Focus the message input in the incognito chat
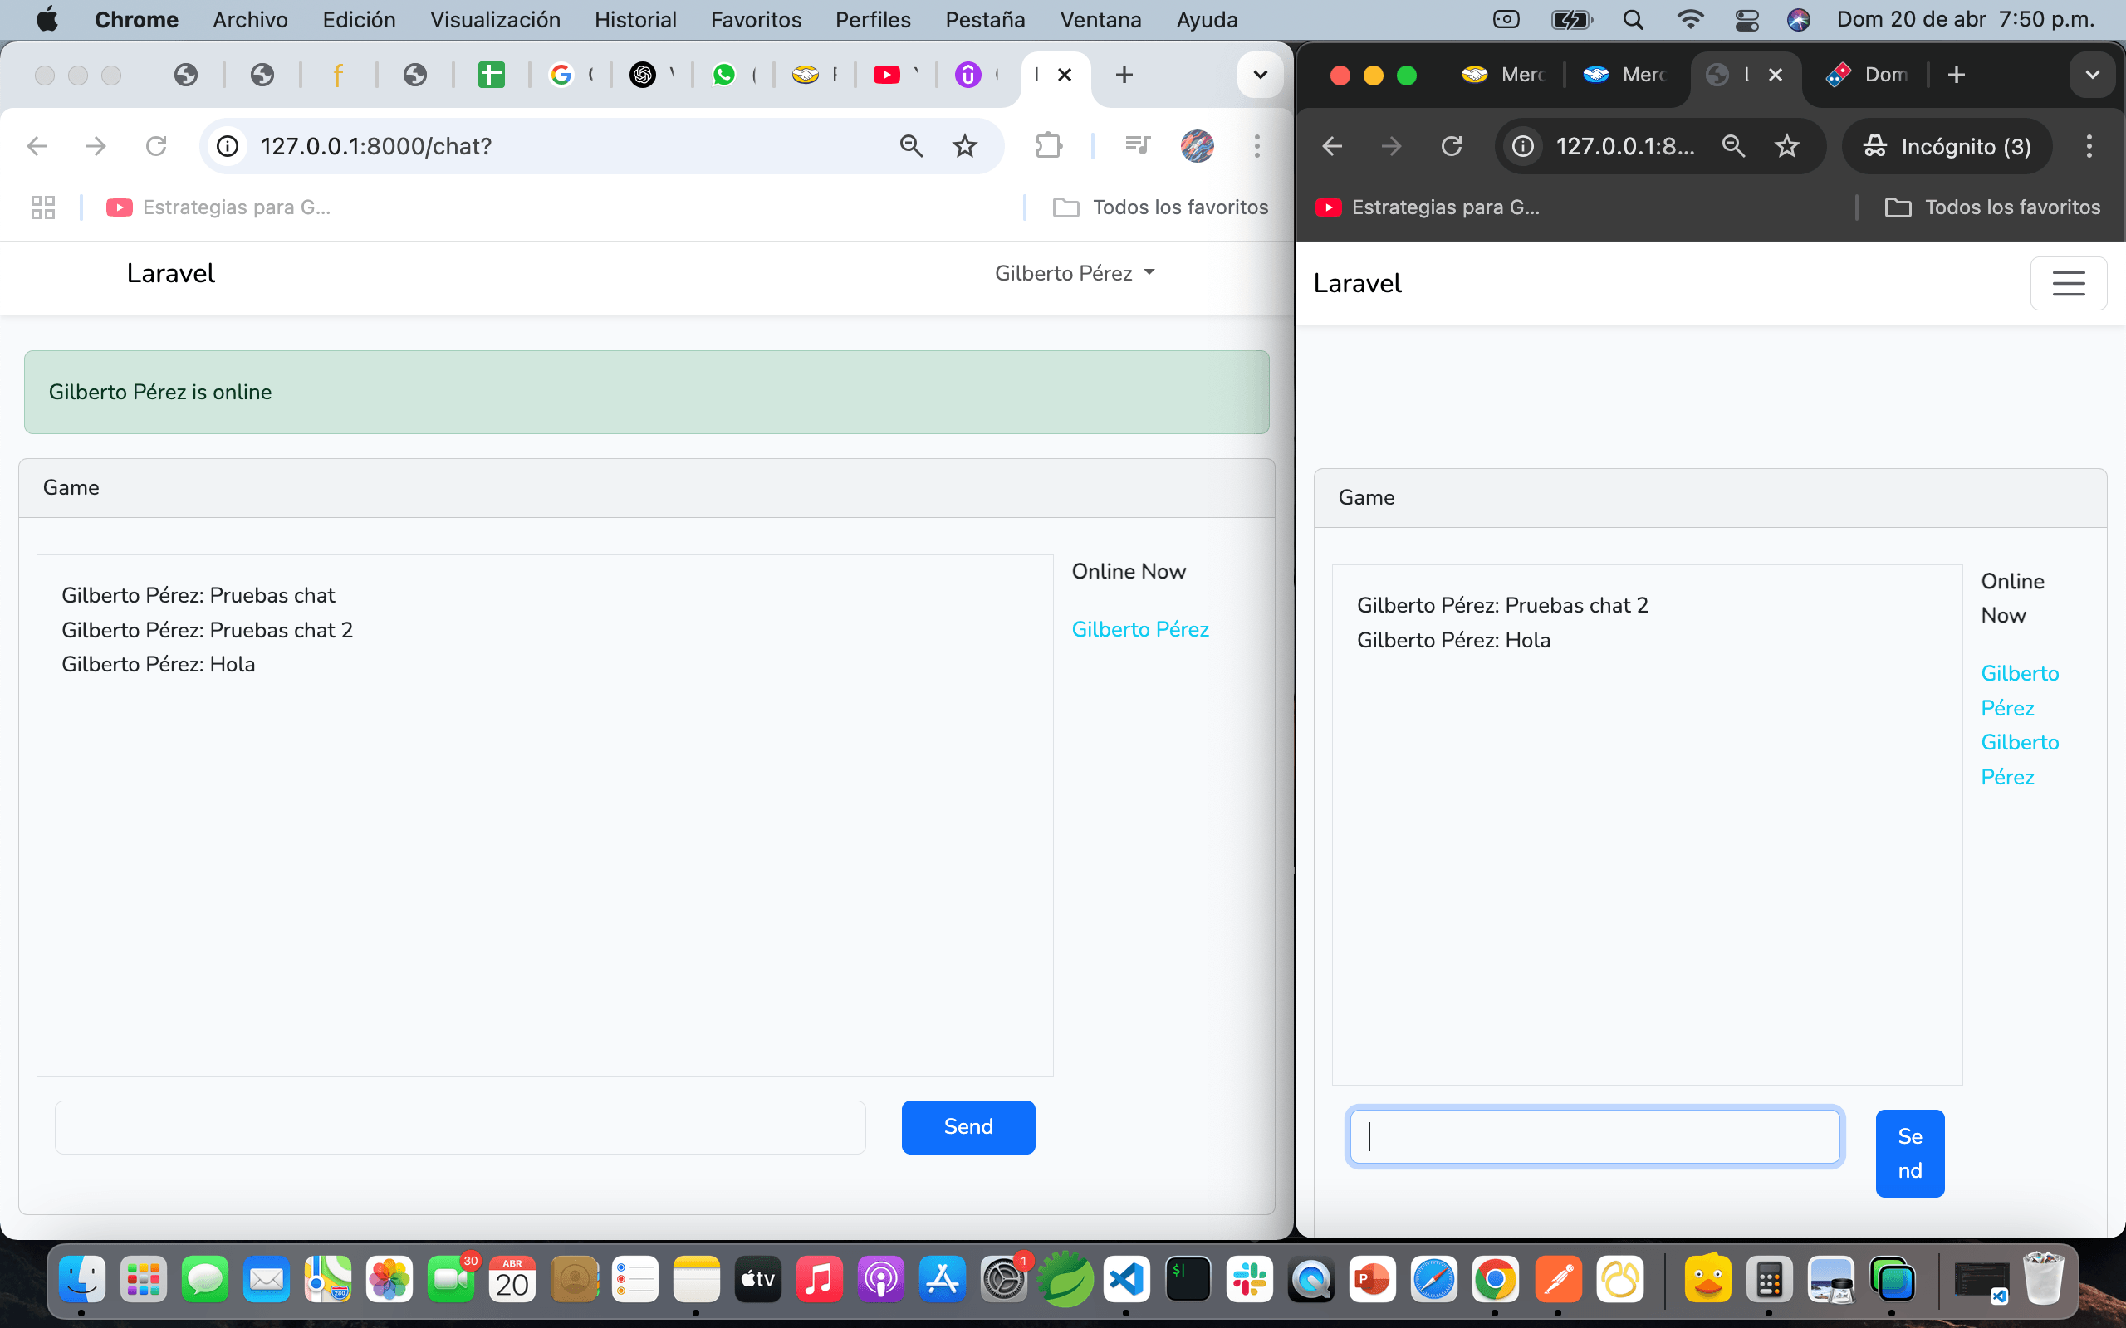Image resolution: width=2126 pixels, height=1328 pixels. pos(1594,1136)
